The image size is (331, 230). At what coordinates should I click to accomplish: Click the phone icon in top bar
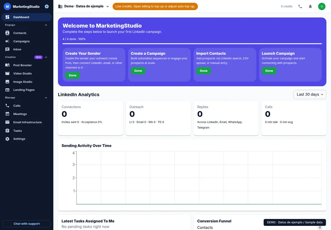300,6
